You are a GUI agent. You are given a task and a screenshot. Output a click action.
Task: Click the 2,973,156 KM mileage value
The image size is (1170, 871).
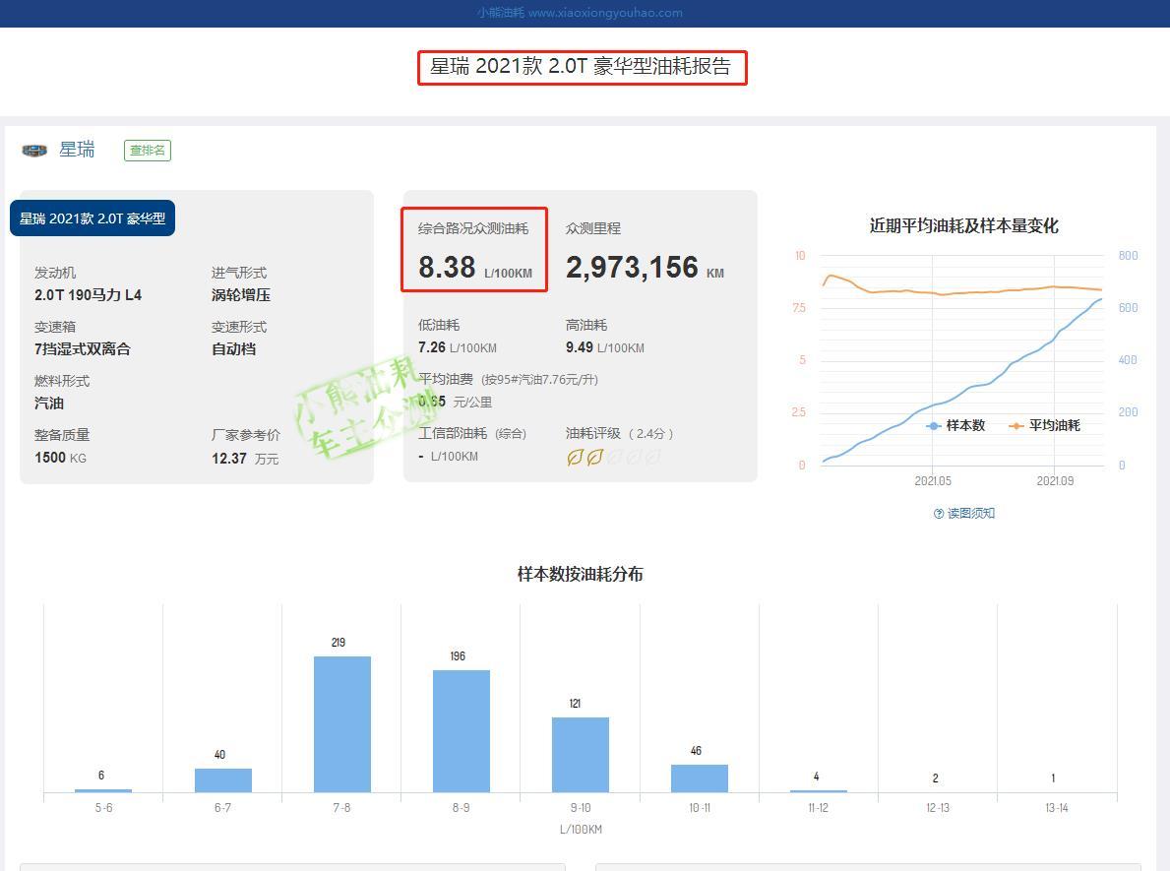click(645, 267)
